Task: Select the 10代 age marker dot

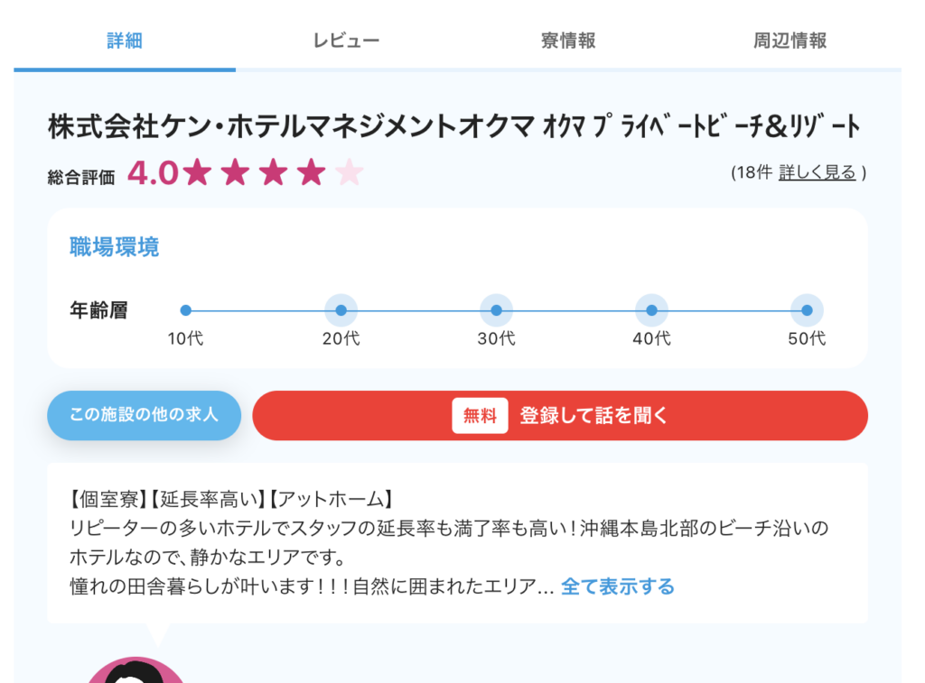Action: 186,310
